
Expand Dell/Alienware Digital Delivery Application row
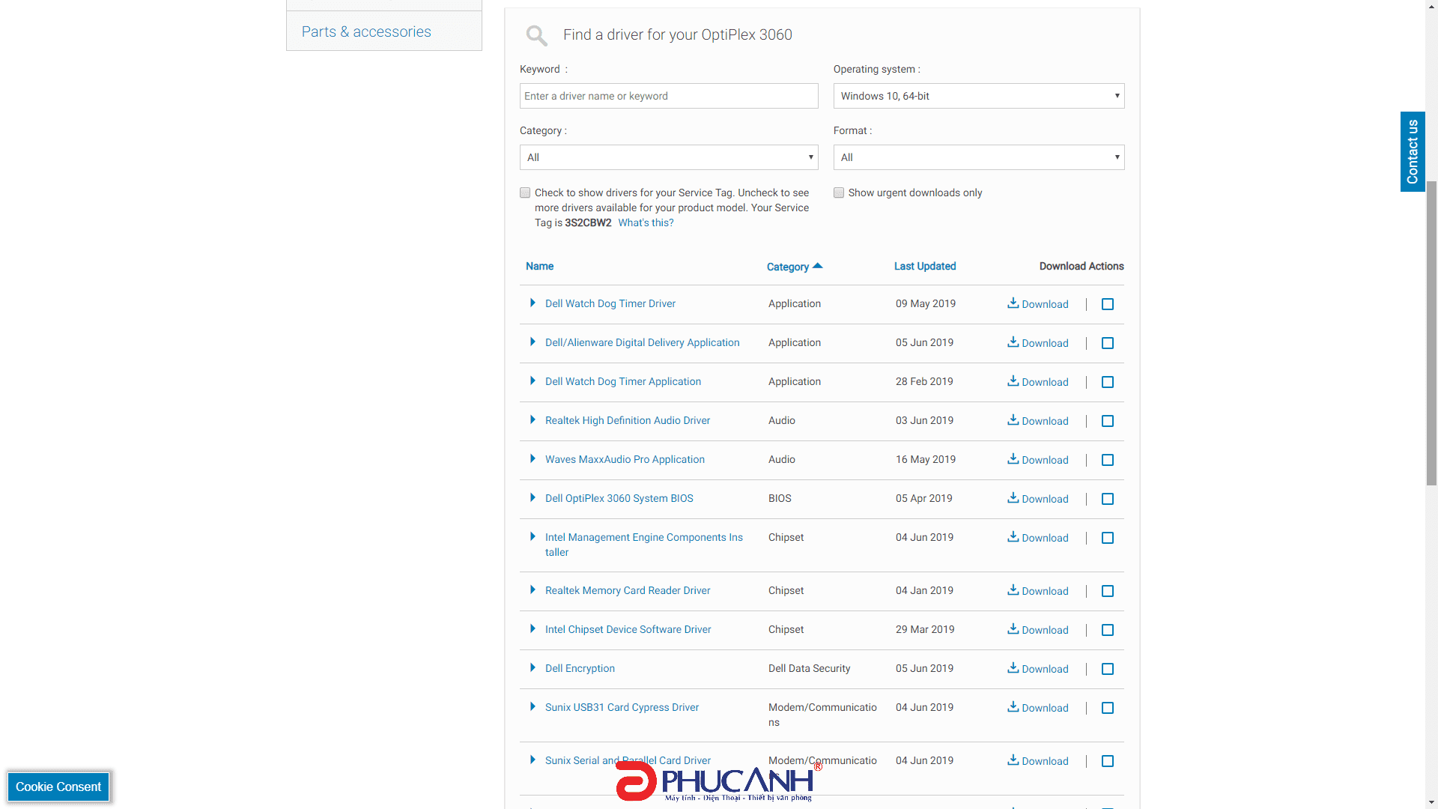pos(533,342)
